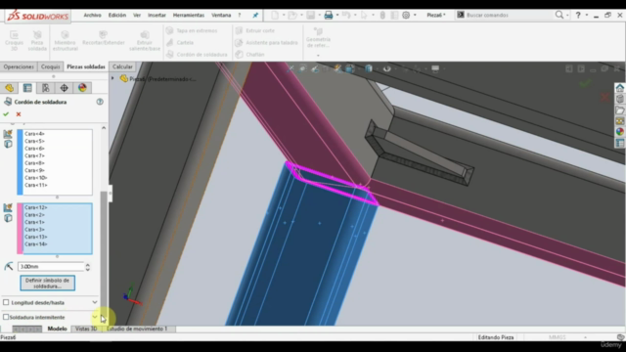Open Asistente para taladro tool
626x352 pixels.
[267, 42]
